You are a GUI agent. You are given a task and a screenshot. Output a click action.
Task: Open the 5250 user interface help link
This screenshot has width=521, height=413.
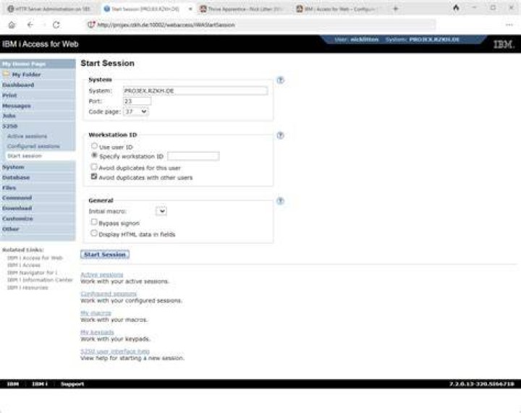pyautogui.click(x=115, y=352)
